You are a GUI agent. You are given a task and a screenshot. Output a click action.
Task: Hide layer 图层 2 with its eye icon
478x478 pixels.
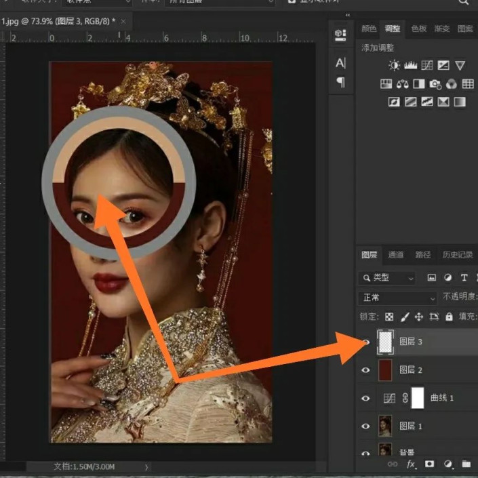(x=366, y=370)
